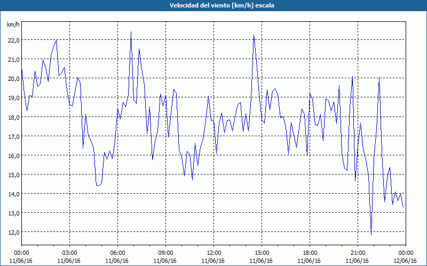Image resolution: width=427 pixels, height=266 pixels.
Task: Click the '15:00' time label
Action: [x=262, y=253]
